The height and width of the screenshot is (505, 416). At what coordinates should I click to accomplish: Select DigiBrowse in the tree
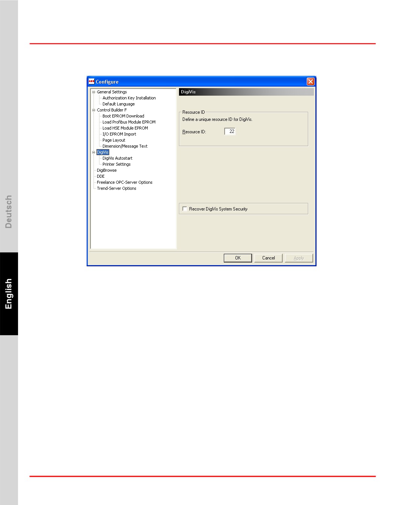pyautogui.click(x=107, y=170)
